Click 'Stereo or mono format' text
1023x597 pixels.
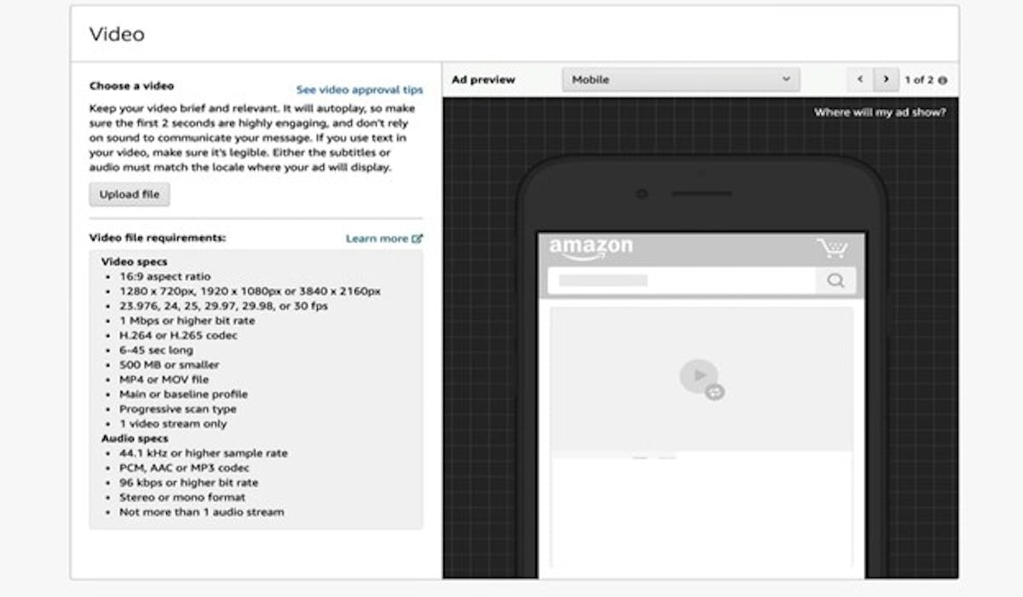point(182,497)
